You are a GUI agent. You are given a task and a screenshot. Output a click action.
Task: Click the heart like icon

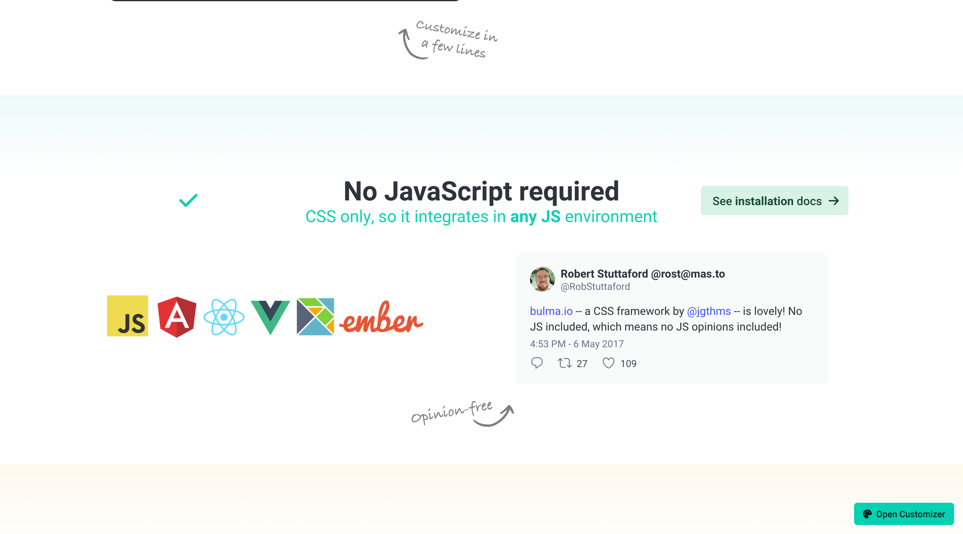(609, 363)
